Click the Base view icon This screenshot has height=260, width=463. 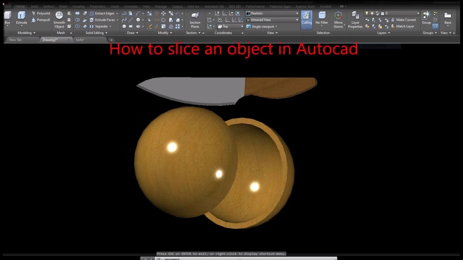tap(448, 18)
